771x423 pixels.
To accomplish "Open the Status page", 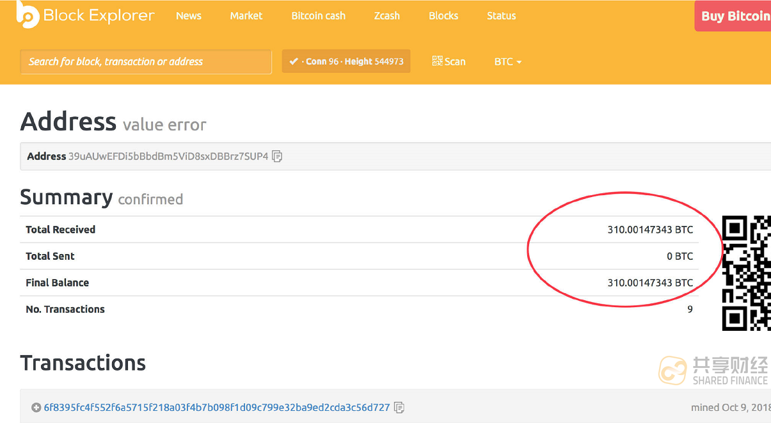I will point(501,16).
